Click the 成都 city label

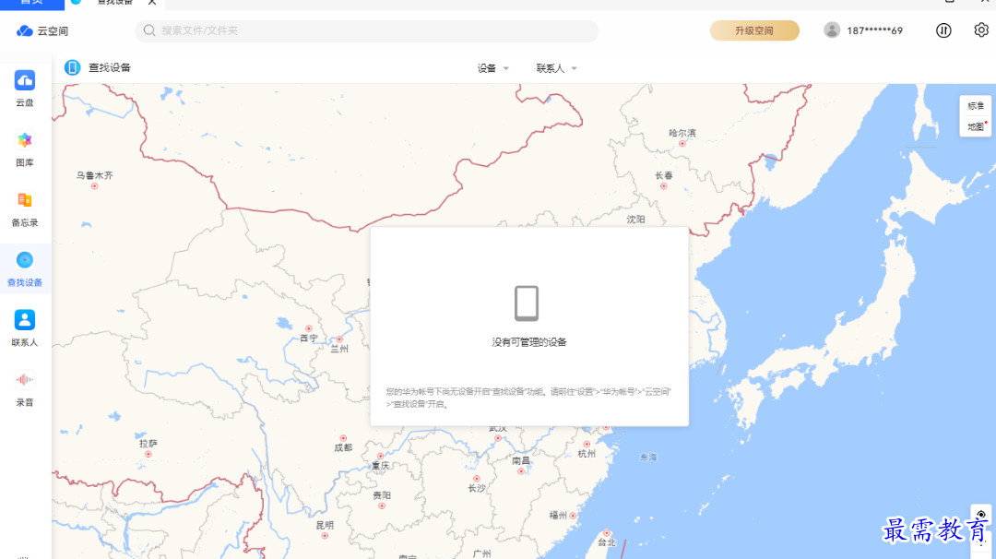[343, 447]
